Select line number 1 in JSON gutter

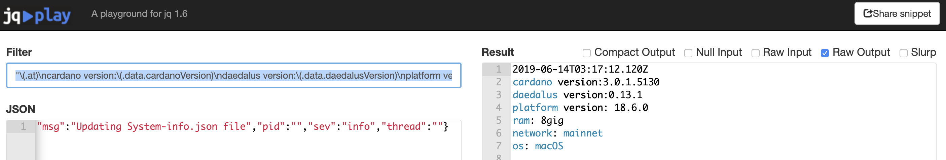tap(23, 127)
